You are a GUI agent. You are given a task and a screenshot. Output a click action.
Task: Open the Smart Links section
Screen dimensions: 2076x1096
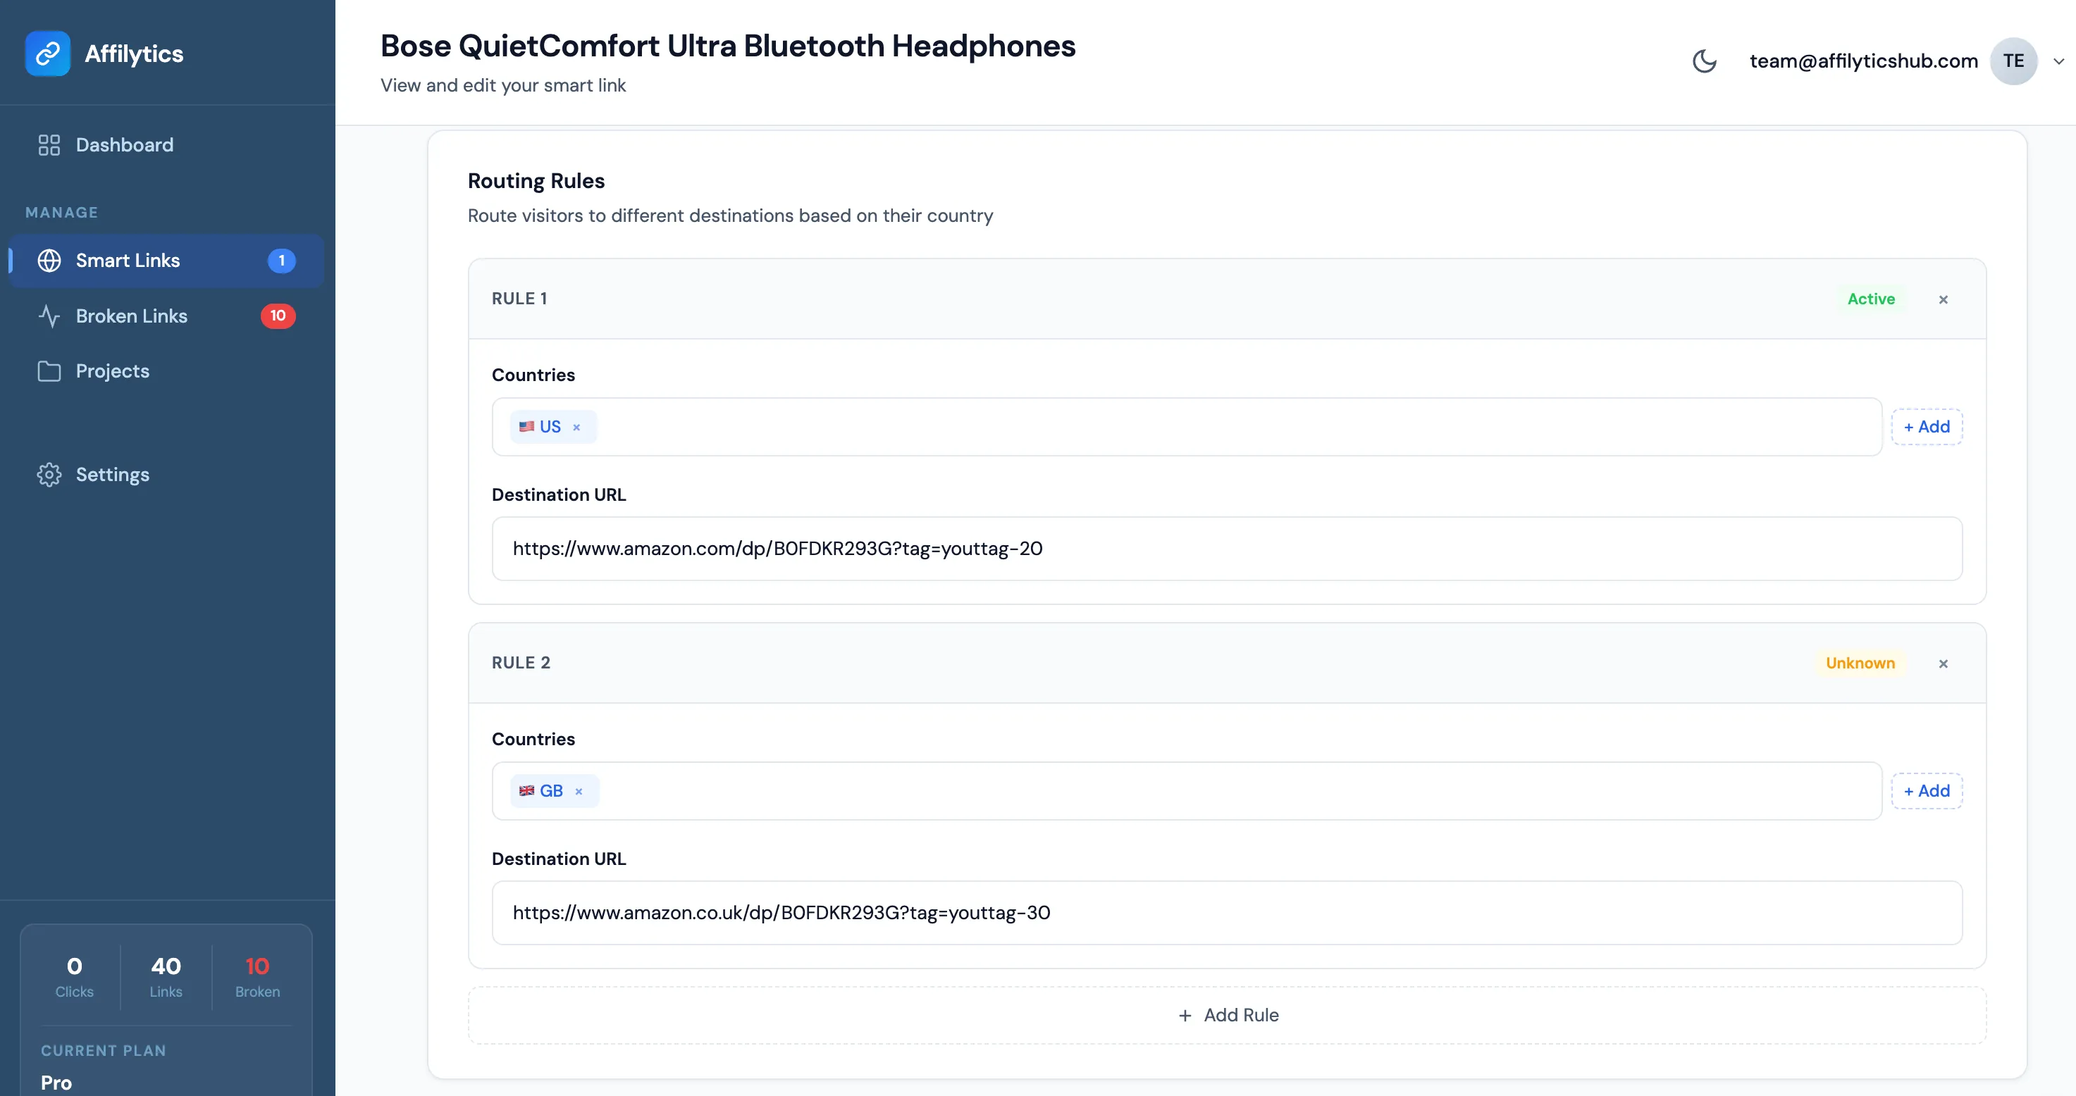click(167, 261)
